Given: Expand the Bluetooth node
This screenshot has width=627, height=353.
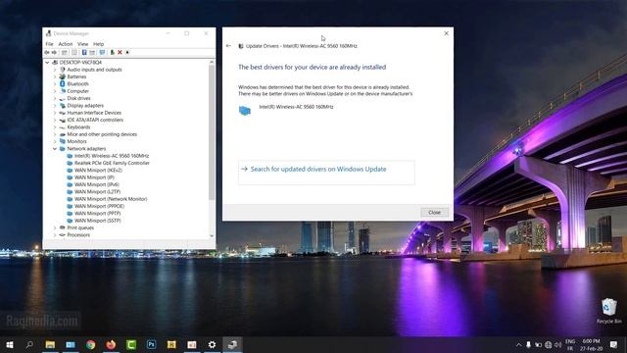Looking at the screenshot, I should pyautogui.click(x=55, y=84).
